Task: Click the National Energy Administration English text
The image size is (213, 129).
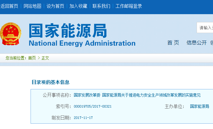Action: 82,43
